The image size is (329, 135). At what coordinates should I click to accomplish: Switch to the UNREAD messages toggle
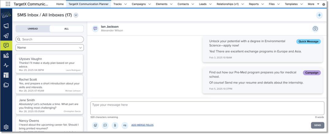pos(33,29)
